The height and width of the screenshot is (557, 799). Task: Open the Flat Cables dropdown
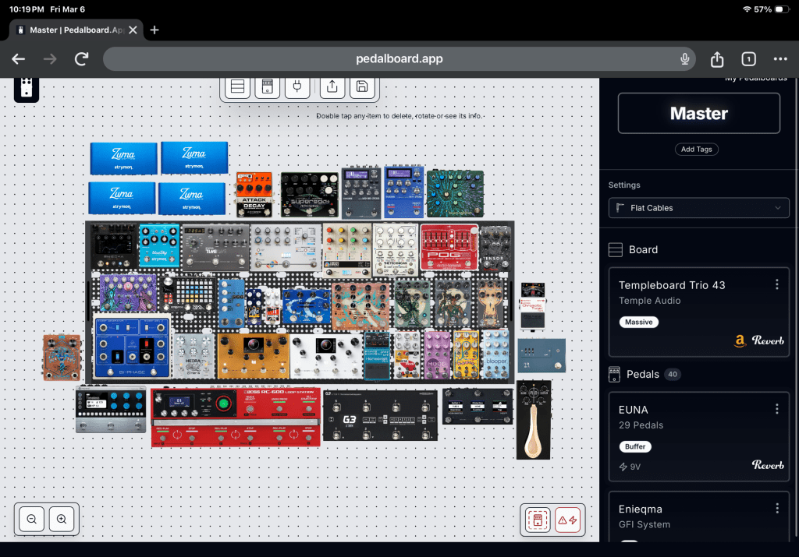coord(698,208)
